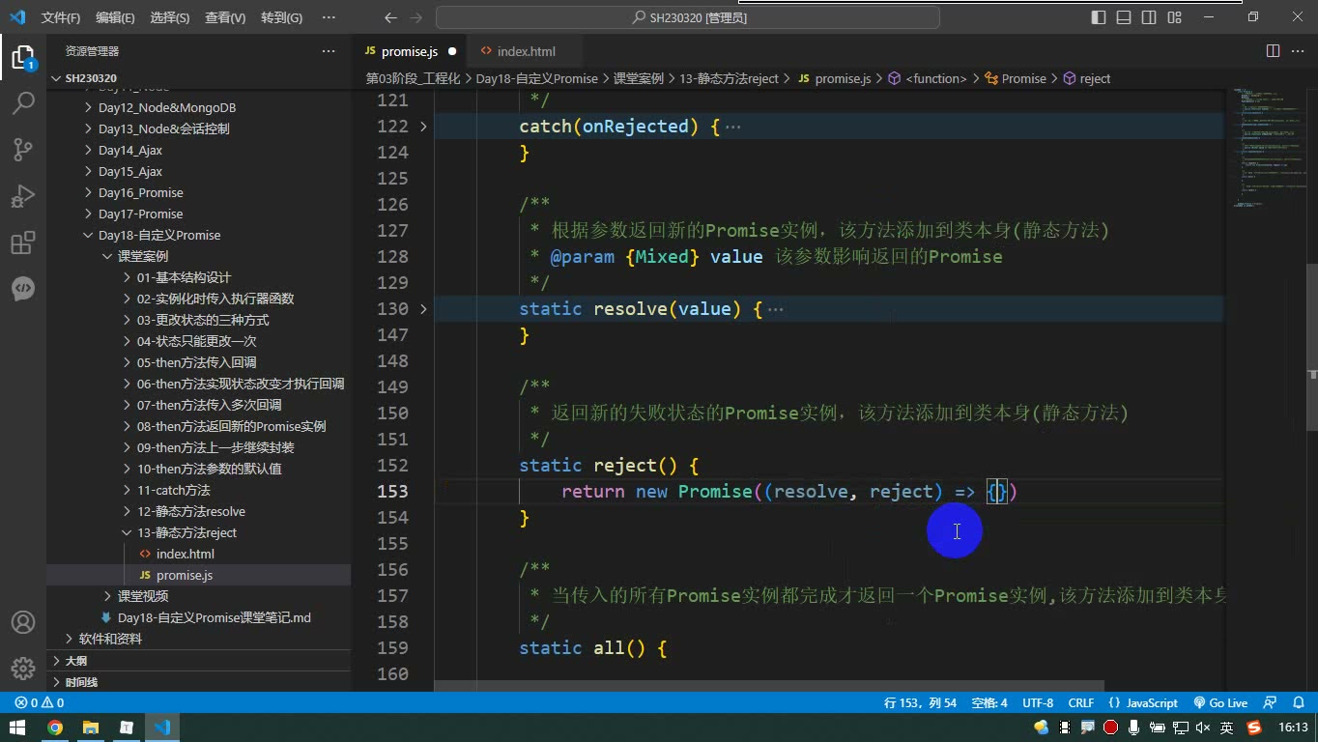Expand the folded catch(onRejected) block

click(423, 127)
